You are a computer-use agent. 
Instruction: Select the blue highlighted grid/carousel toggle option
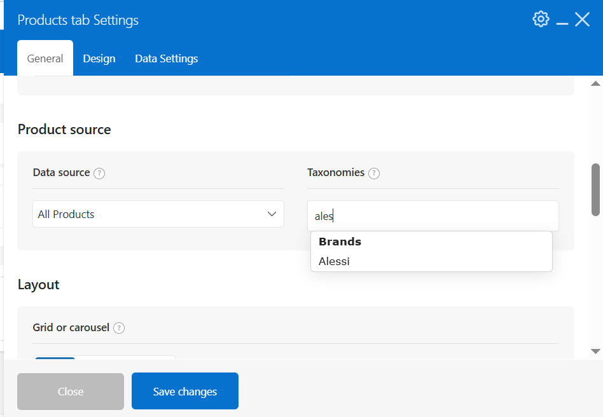click(55, 358)
